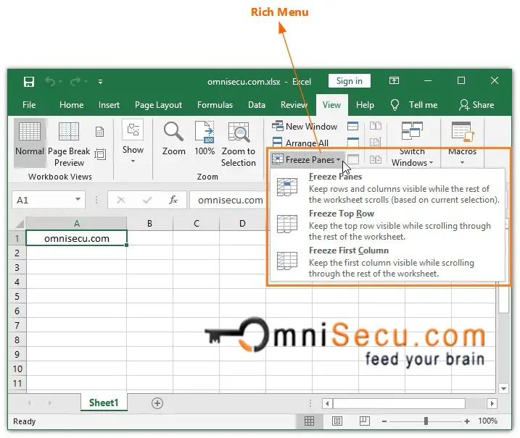This screenshot has height=438, width=520.
Task: Click zoom out minus button
Action: point(384,421)
